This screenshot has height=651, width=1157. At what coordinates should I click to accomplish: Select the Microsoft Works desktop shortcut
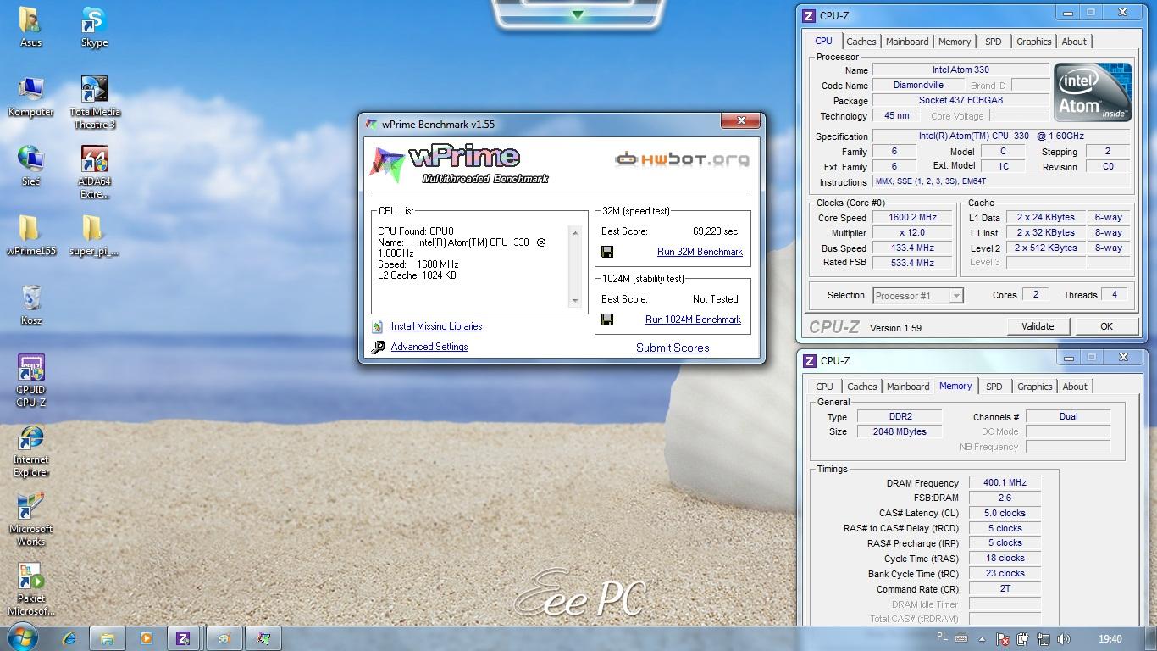click(30, 520)
